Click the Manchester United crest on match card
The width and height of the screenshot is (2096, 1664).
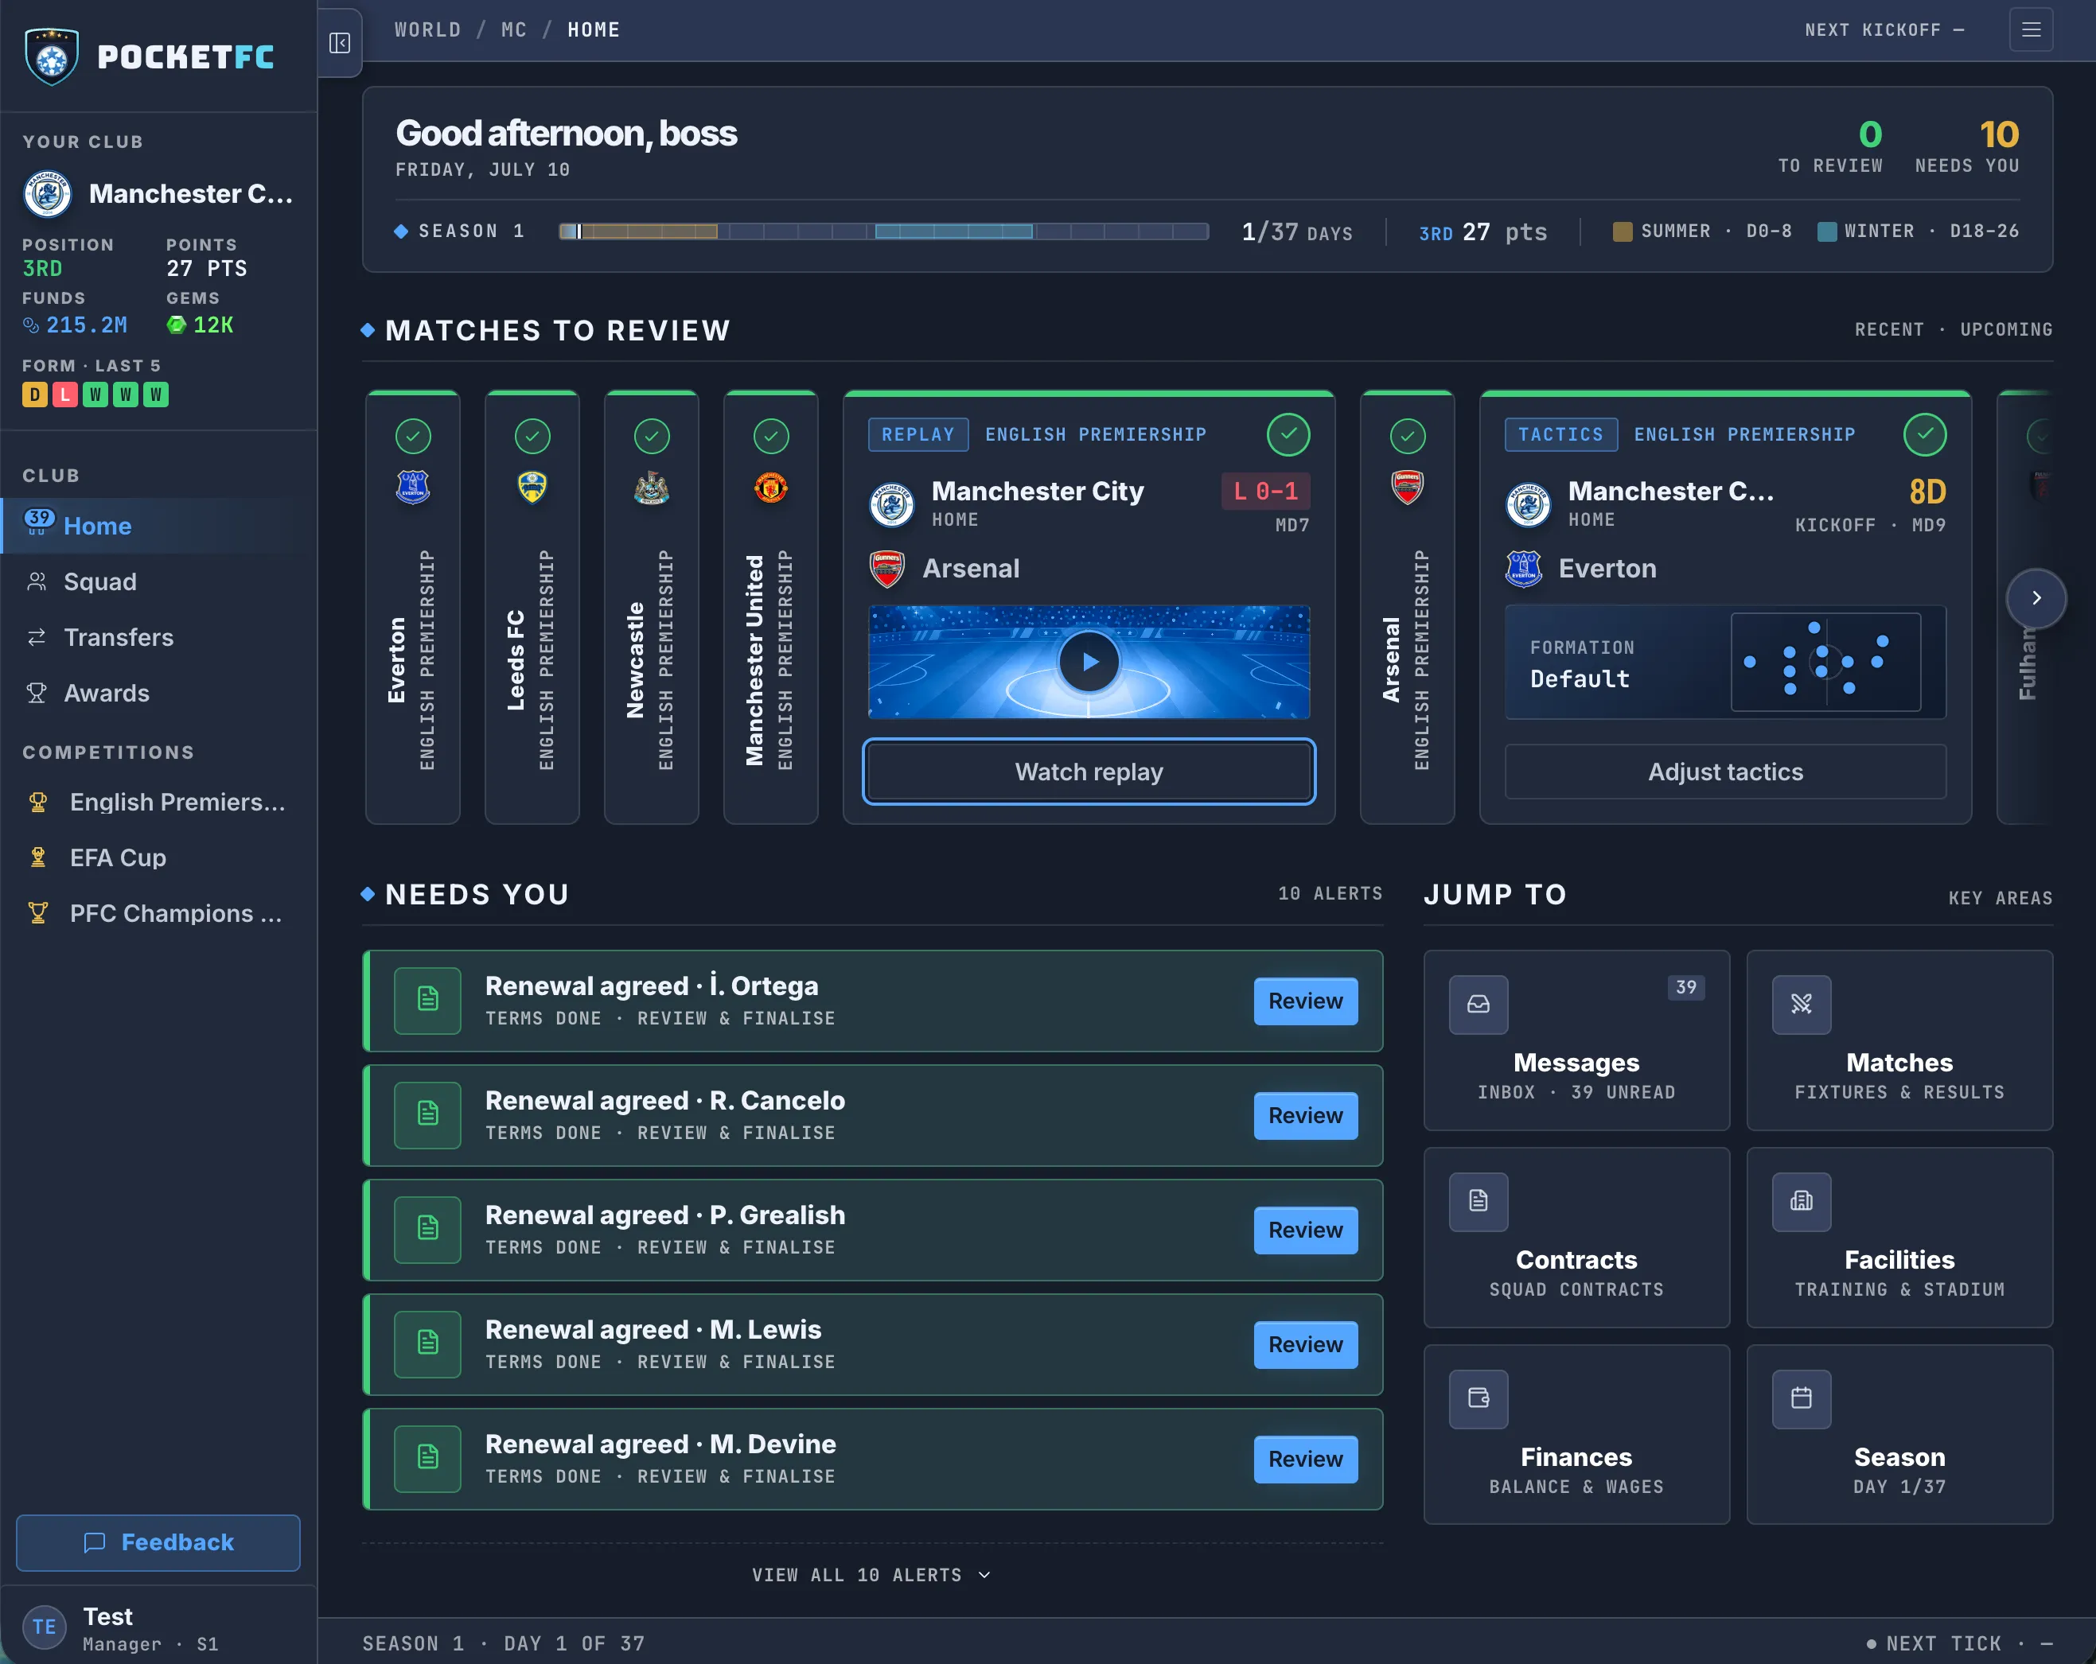point(771,487)
